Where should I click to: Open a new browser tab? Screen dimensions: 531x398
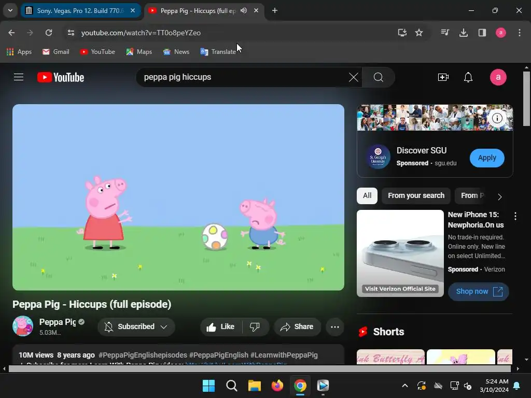[x=275, y=10]
